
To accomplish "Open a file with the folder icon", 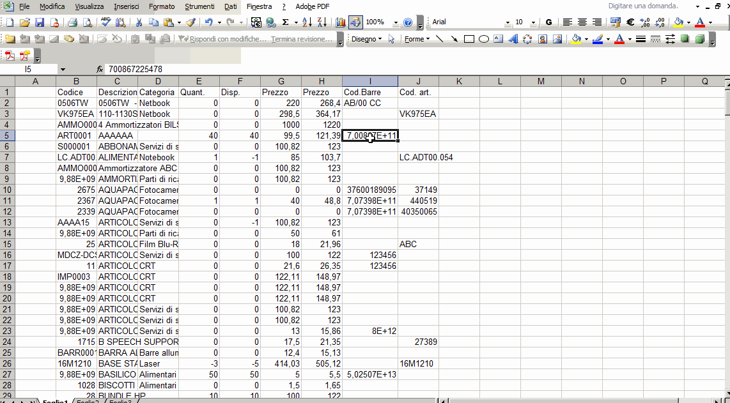I will point(25,22).
